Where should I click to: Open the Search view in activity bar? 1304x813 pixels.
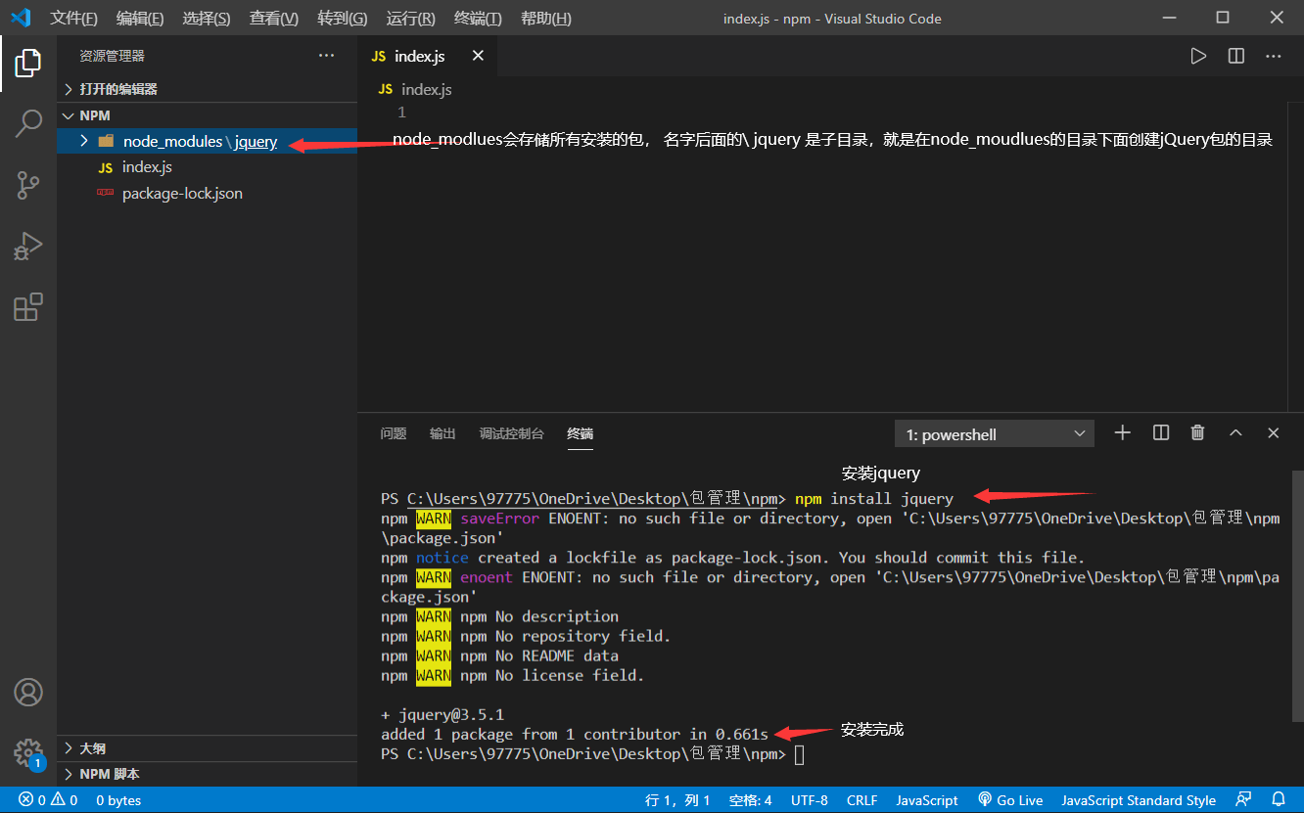[27, 123]
